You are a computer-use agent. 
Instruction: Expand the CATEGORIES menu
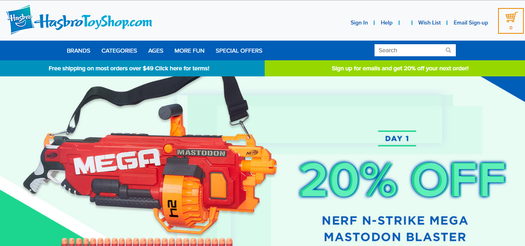click(x=119, y=51)
